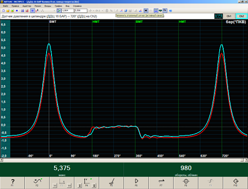248x189 pixels.
Task: Expand the dropdown arrow left of checkmark button
Action: (54, 11)
